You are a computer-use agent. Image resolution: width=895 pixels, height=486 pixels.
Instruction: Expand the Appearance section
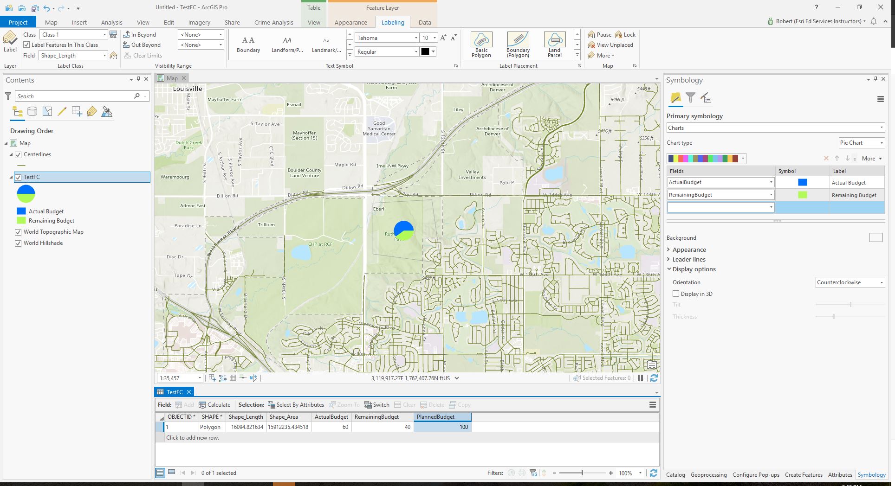point(689,249)
